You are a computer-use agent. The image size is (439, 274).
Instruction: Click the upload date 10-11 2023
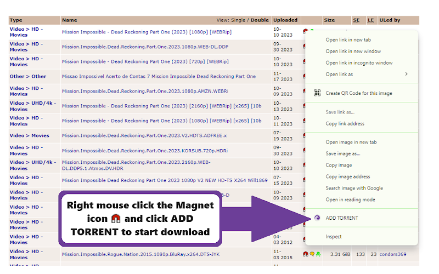[283, 121]
